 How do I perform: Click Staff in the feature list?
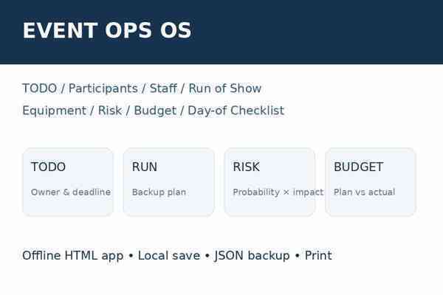point(163,88)
